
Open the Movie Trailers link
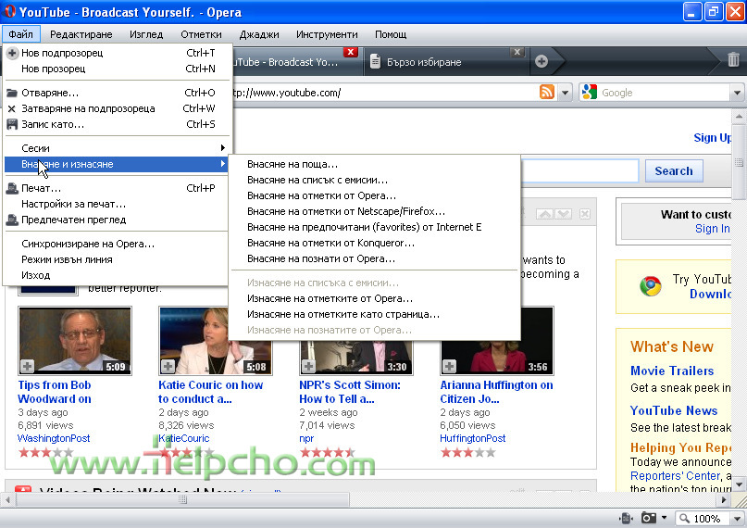tap(672, 371)
